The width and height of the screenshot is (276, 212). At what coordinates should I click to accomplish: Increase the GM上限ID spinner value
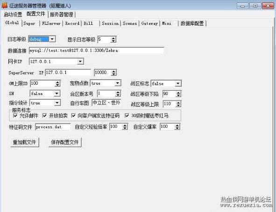[x=57, y=82]
